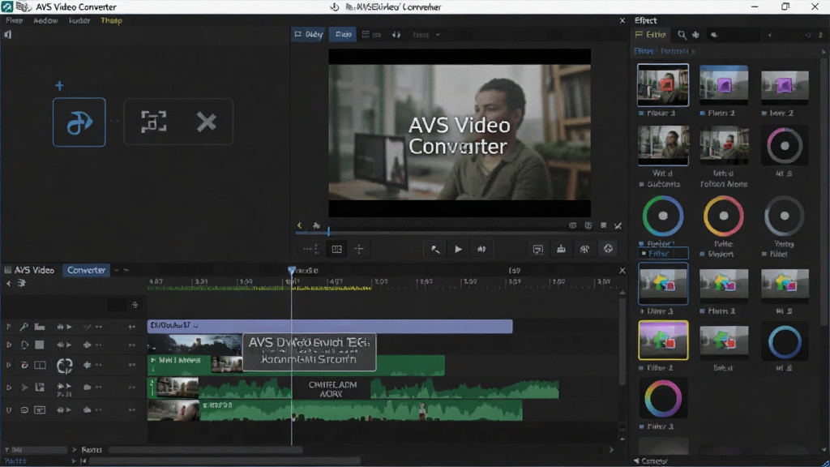Close the timeline panel
Image resolution: width=830 pixels, height=467 pixels.
622,271
